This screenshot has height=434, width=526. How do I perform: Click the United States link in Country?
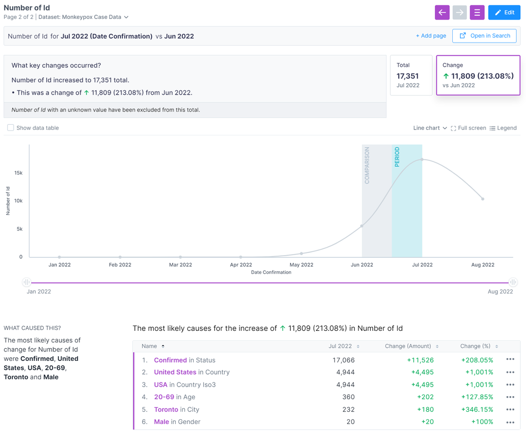[x=175, y=372]
